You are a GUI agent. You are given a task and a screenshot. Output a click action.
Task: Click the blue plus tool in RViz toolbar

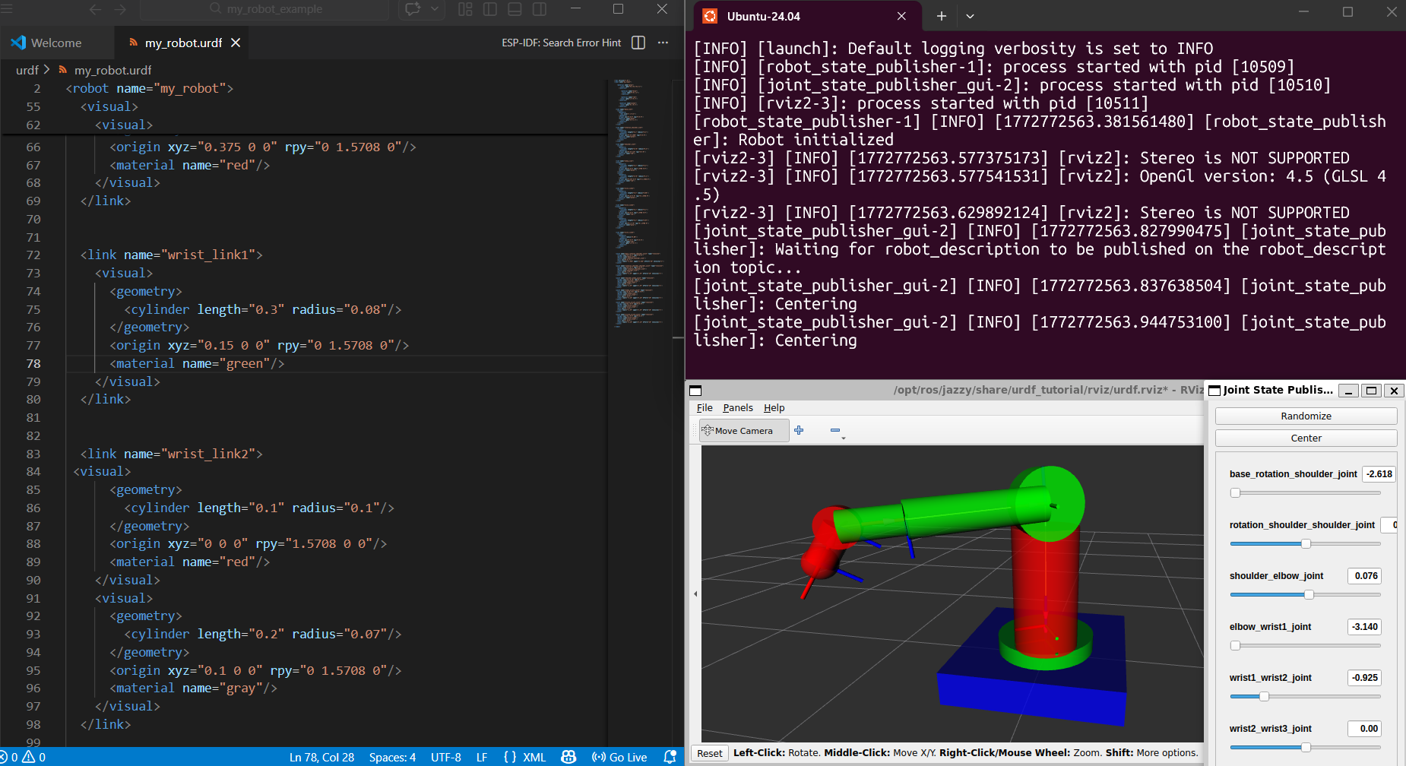pos(799,430)
